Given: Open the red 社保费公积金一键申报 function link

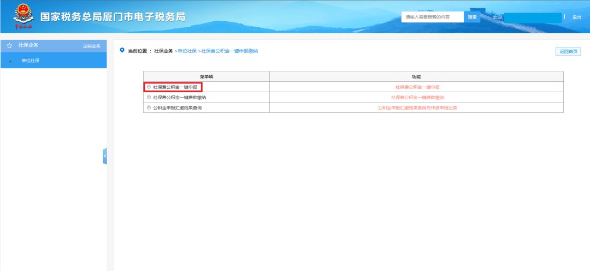Looking at the screenshot, I should click(x=417, y=87).
